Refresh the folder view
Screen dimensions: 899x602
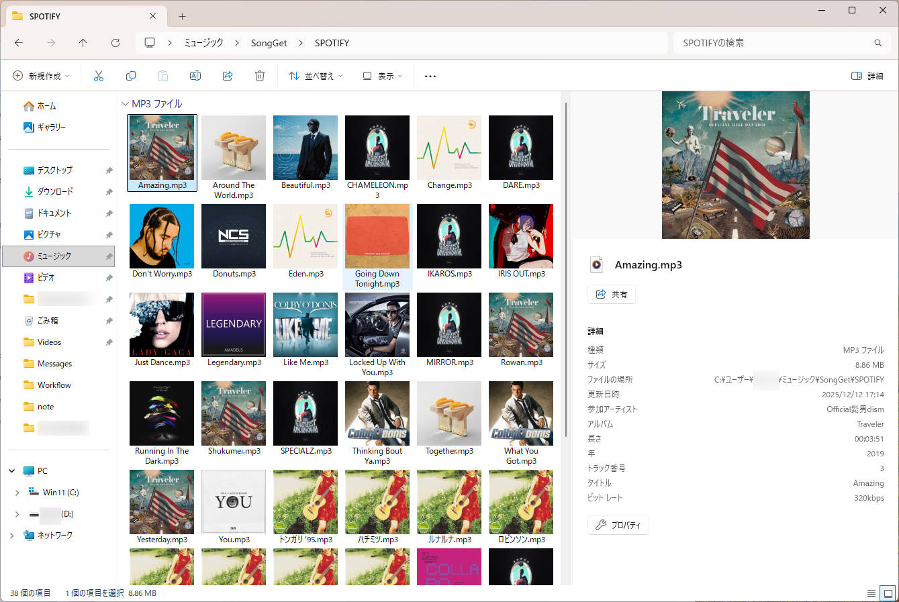point(115,42)
